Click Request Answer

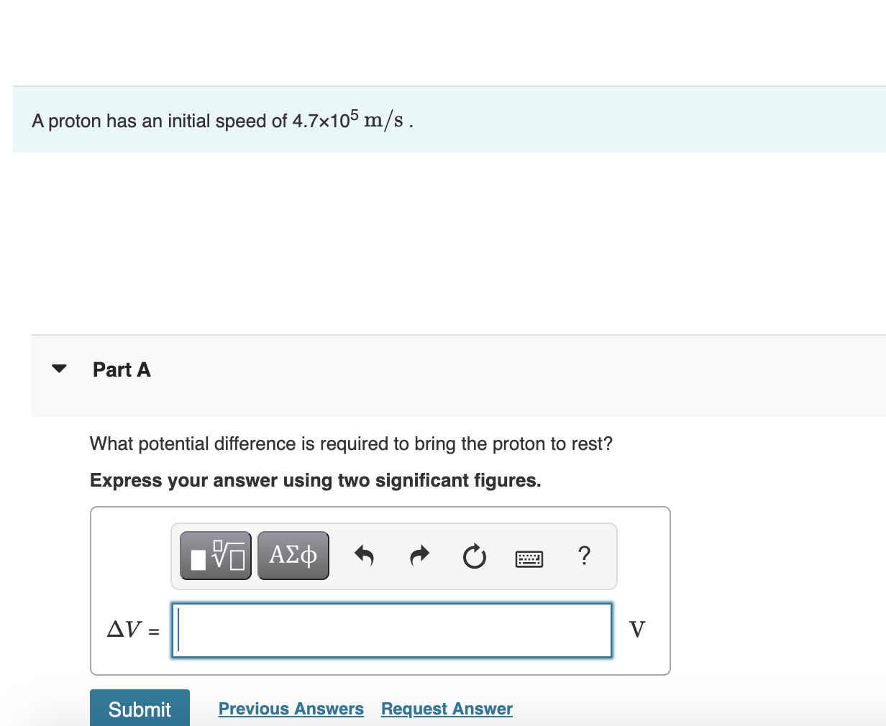446,709
